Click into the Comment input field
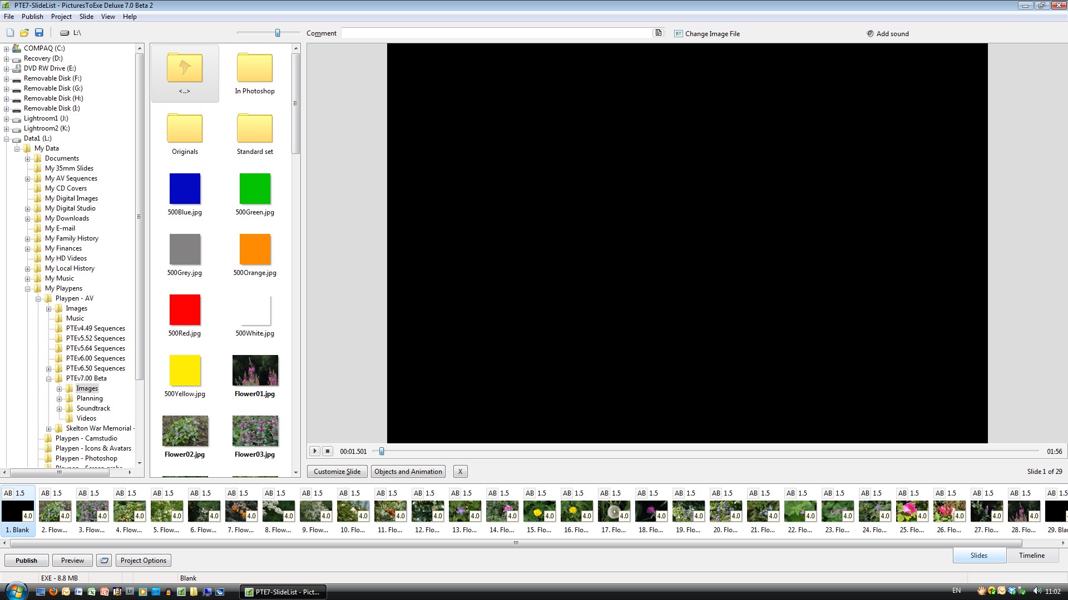The width and height of the screenshot is (1068, 600). [496, 33]
